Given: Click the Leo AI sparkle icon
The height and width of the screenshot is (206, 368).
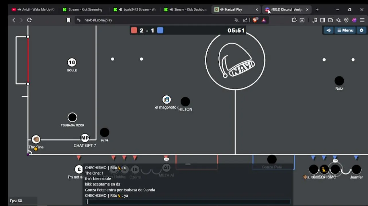Looking at the screenshot, I should (x=338, y=20).
